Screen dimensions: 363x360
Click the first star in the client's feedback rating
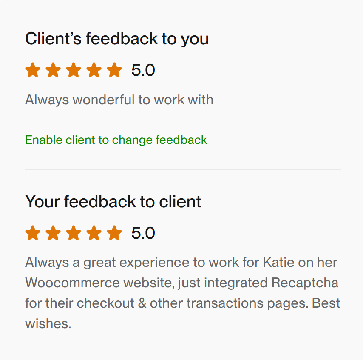point(33,70)
